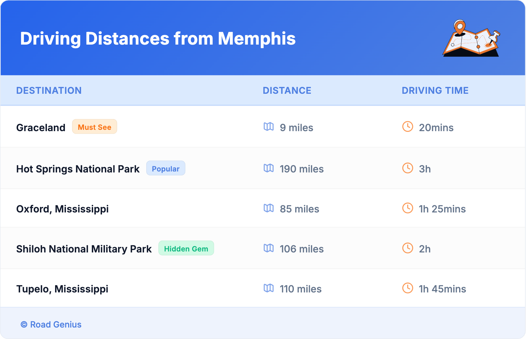Click the Distance column header
This screenshot has height=339, width=526.
coord(287,90)
